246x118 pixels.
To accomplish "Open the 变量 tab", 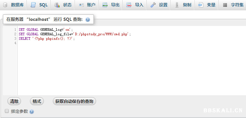I will pos(206,5).
